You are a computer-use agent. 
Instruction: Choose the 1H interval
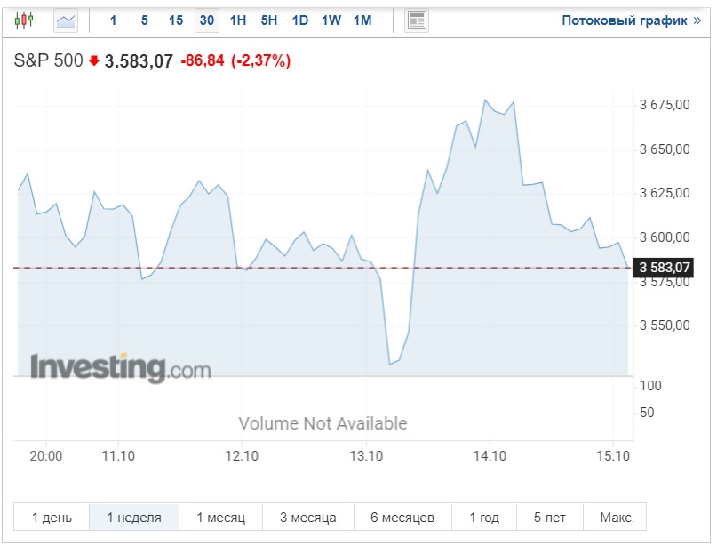tap(238, 20)
